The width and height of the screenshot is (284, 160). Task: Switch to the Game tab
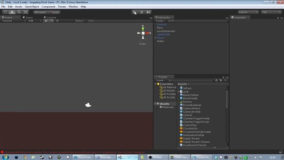(28, 17)
